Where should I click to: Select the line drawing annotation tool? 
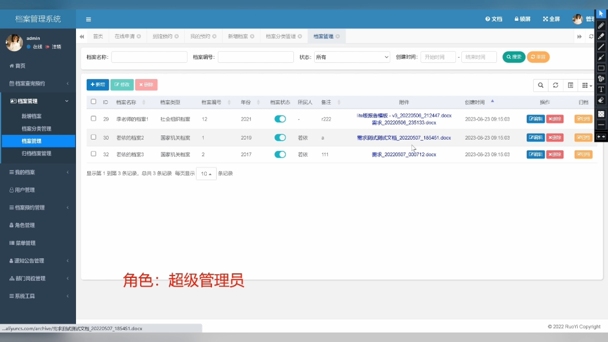coord(601,47)
